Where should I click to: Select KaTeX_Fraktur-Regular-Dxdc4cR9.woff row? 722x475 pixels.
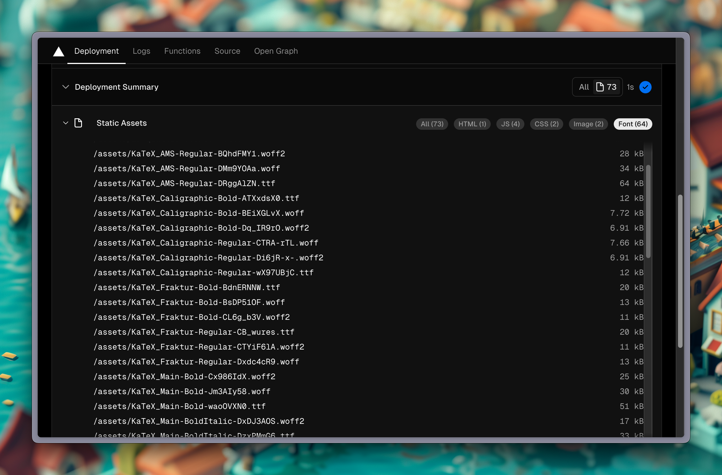pyautogui.click(x=368, y=362)
